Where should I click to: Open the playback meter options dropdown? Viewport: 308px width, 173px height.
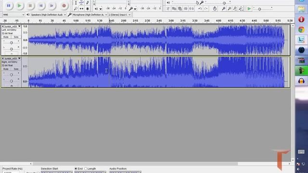tap(101, 9)
